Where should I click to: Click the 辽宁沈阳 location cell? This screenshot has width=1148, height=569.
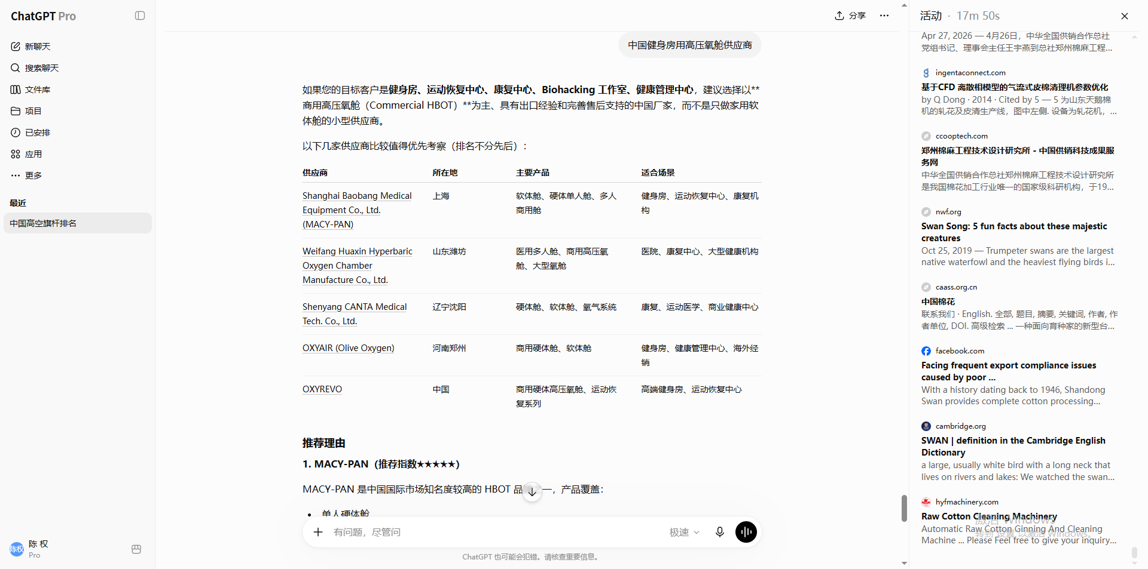pos(449,307)
